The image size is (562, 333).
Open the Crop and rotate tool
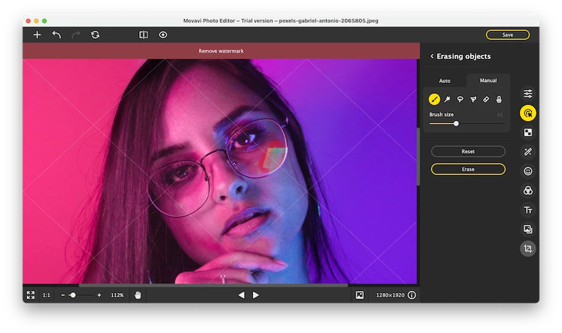(528, 249)
